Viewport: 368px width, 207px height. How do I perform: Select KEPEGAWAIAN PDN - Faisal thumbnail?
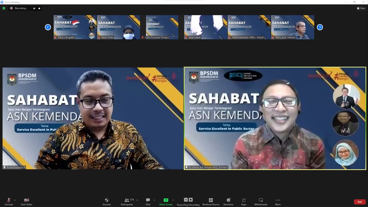tap(249, 27)
